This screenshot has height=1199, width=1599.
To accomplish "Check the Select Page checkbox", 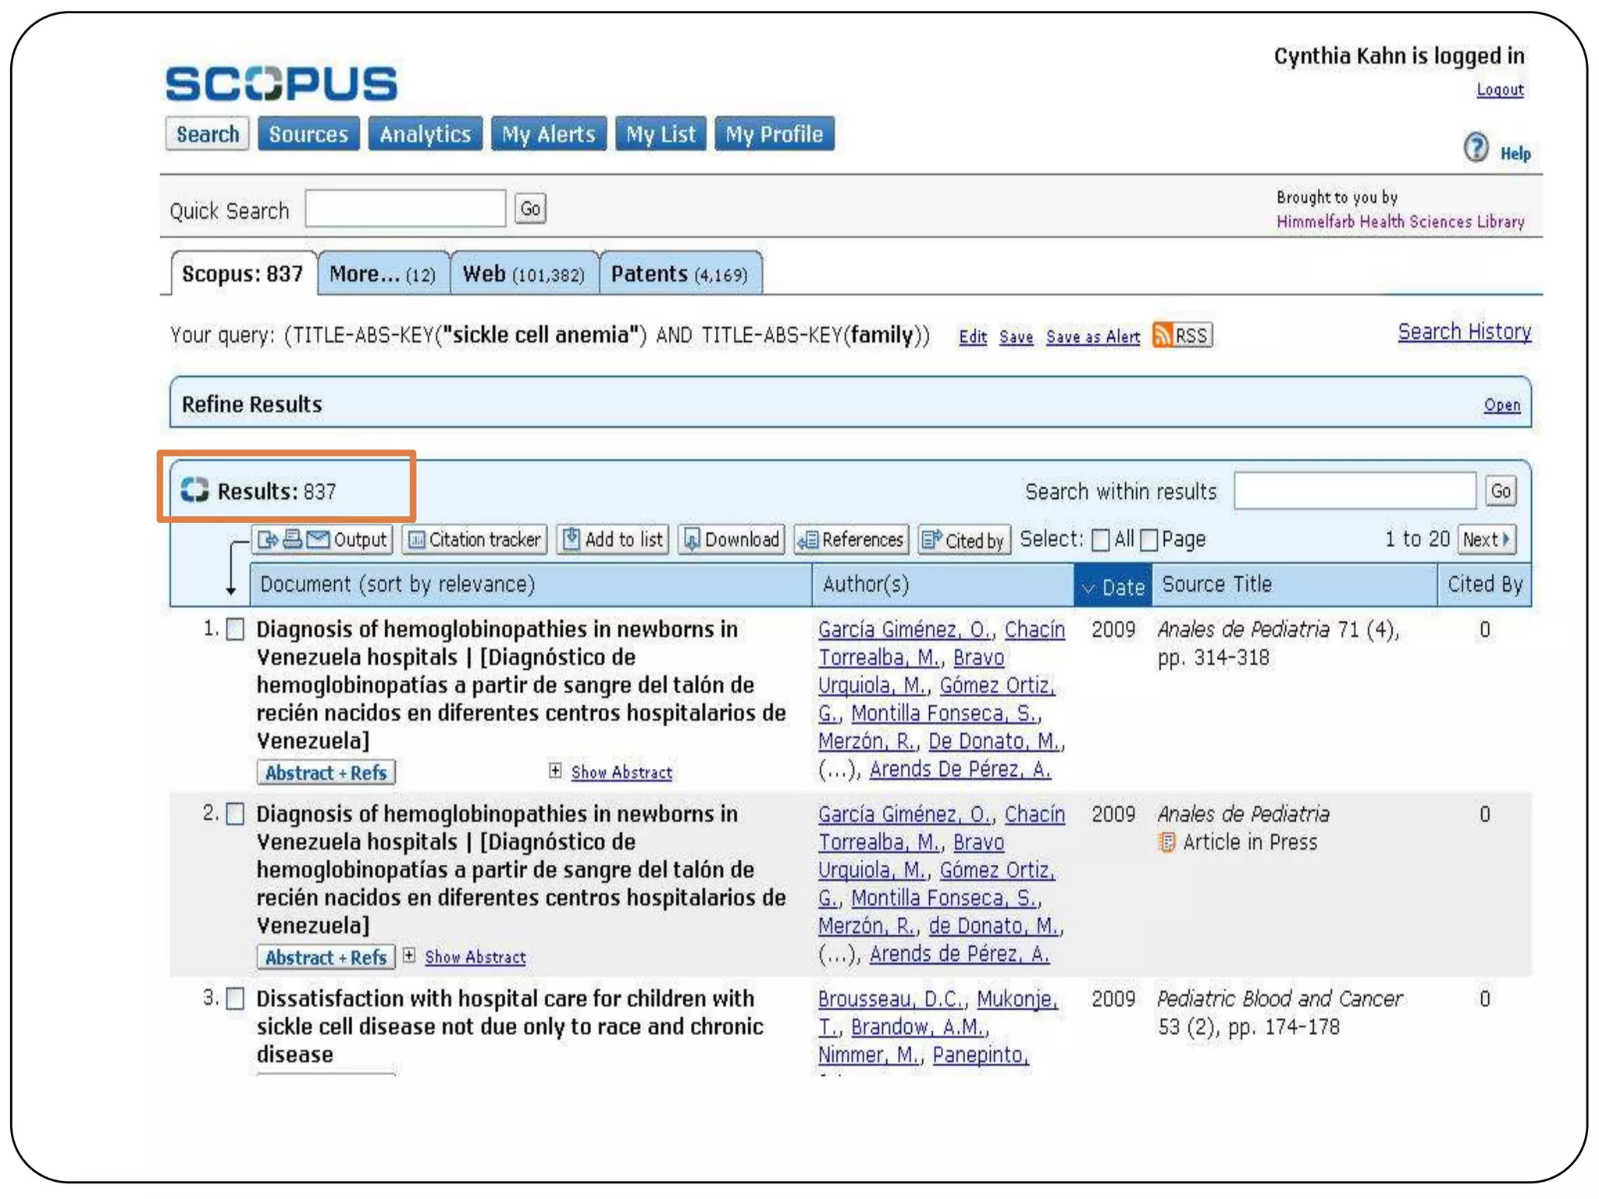I will 1149,540.
